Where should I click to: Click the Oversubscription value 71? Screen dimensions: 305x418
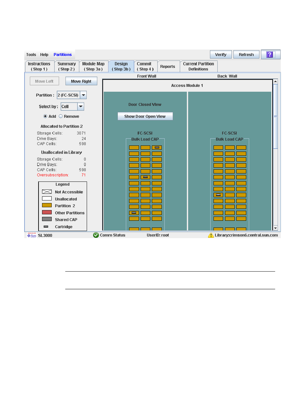pyautogui.click(x=84, y=175)
